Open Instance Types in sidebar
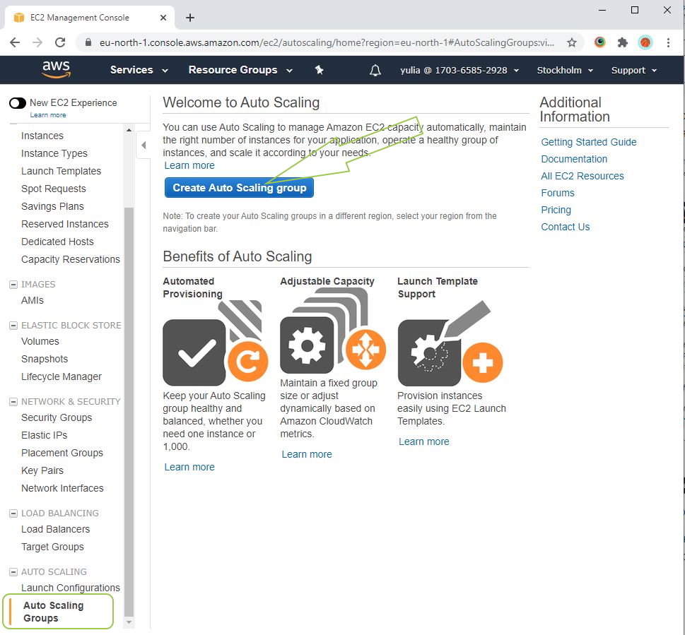This screenshot has width=685, height=635. [x=54, y=153]
